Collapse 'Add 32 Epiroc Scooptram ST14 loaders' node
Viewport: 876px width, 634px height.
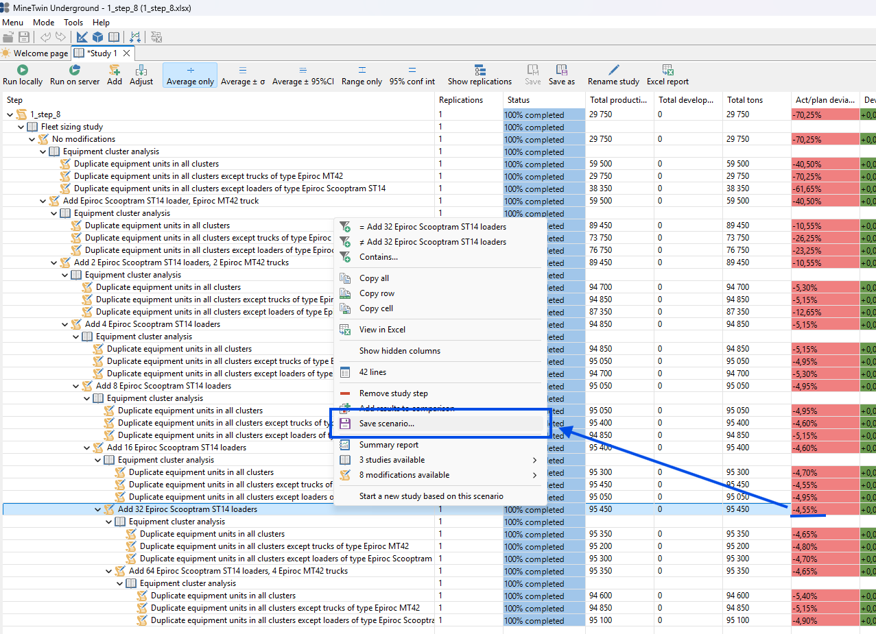(x=97, y=509)
